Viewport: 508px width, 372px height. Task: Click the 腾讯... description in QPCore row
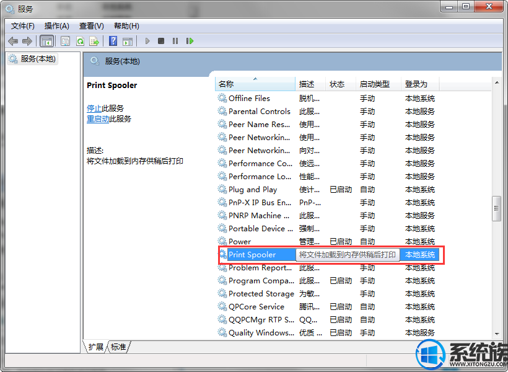click(309, 306)
